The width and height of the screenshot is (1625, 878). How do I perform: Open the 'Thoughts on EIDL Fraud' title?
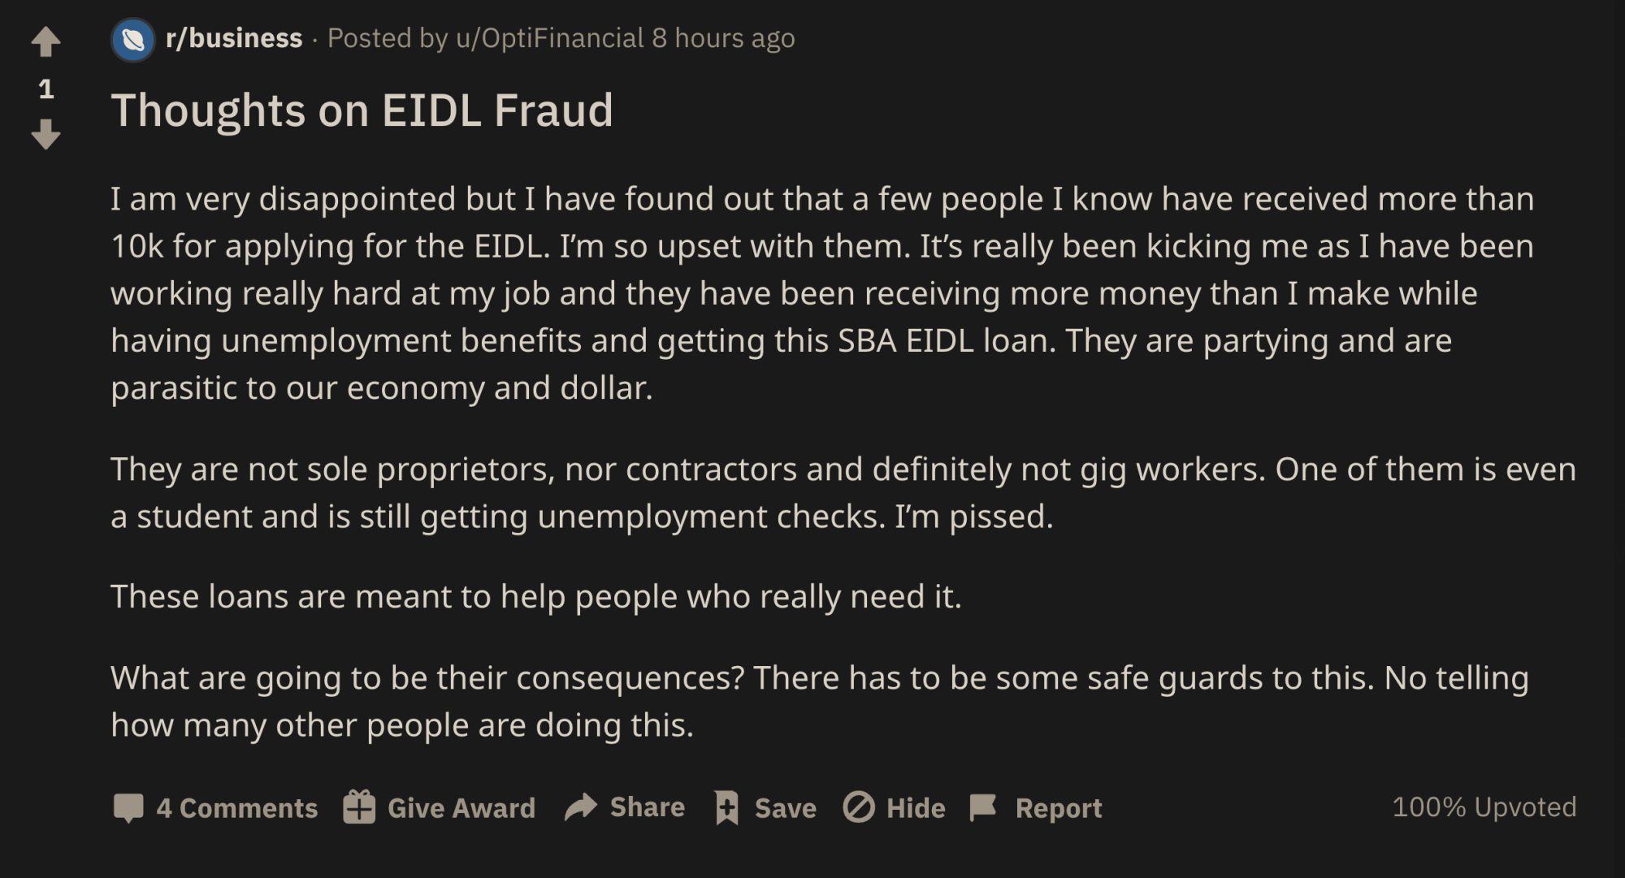362,110
